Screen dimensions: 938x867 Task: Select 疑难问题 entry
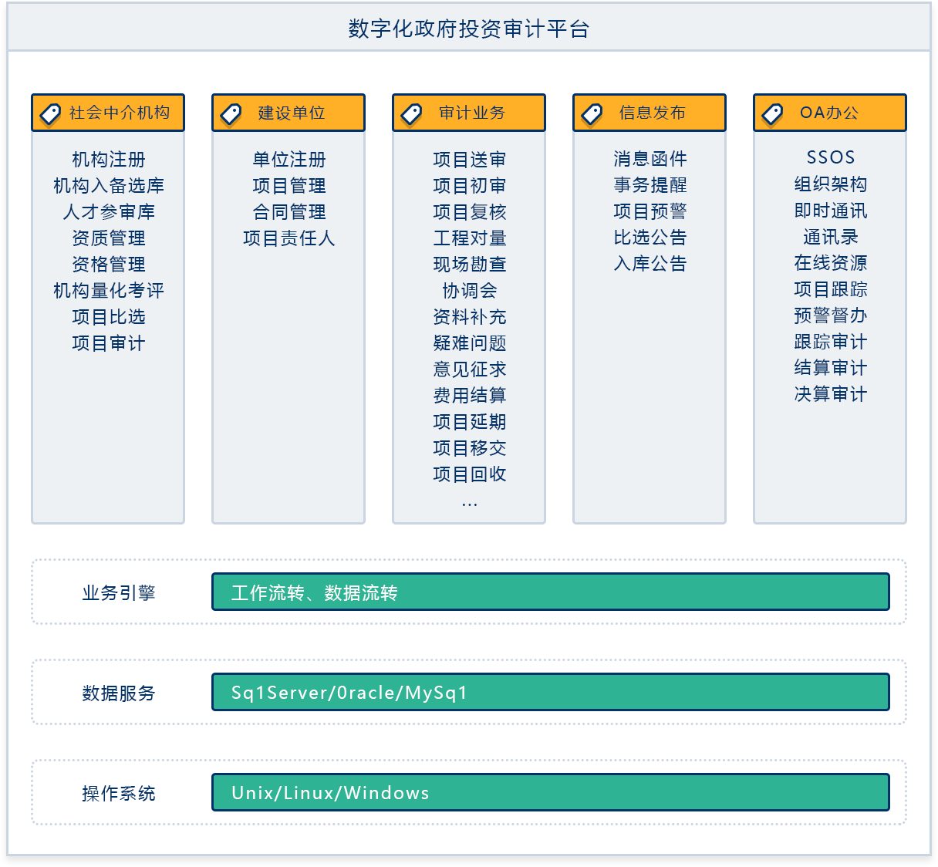[x=470, y=343]
